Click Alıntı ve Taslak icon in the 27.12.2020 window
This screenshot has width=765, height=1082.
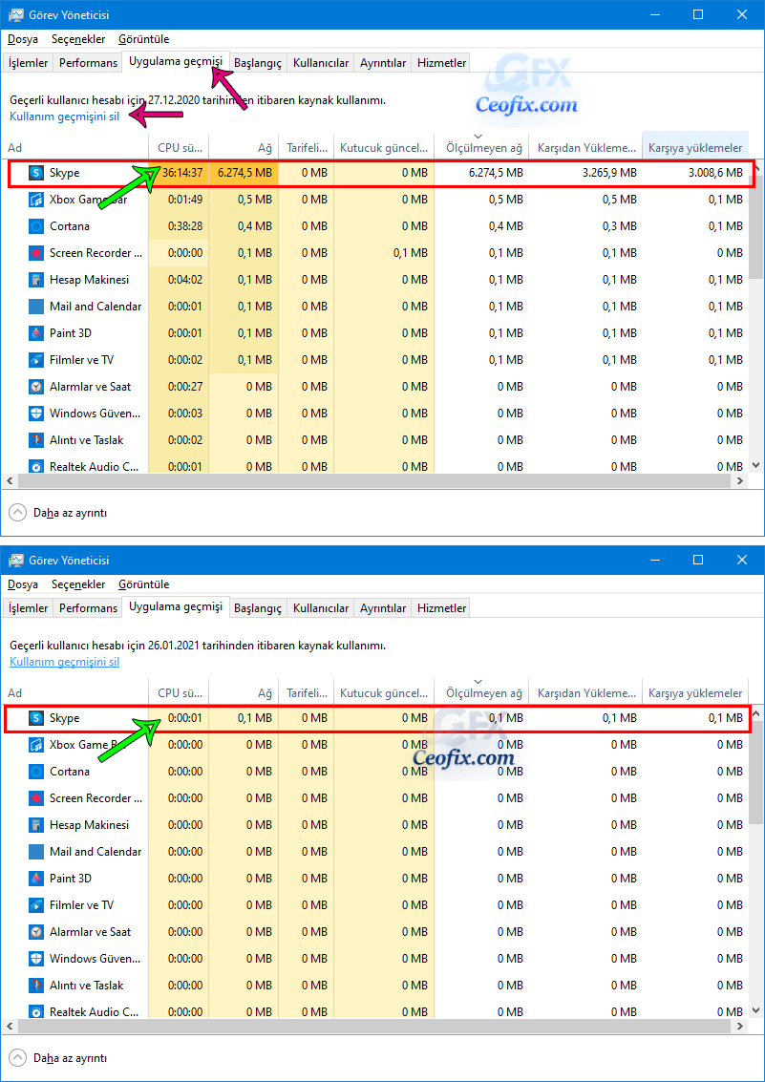[36, 439]
